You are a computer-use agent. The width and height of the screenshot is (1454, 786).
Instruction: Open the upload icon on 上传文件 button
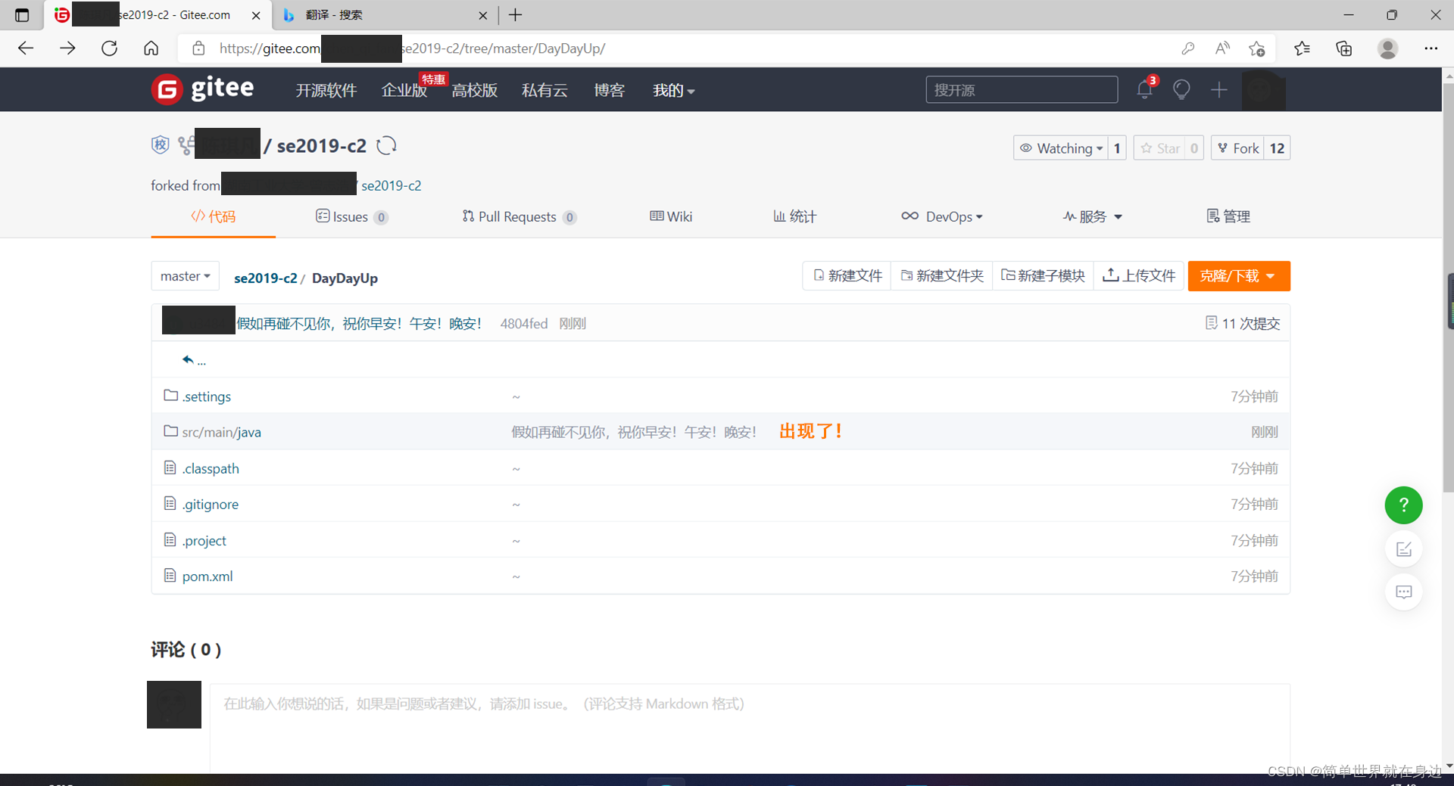[1110, 275]
